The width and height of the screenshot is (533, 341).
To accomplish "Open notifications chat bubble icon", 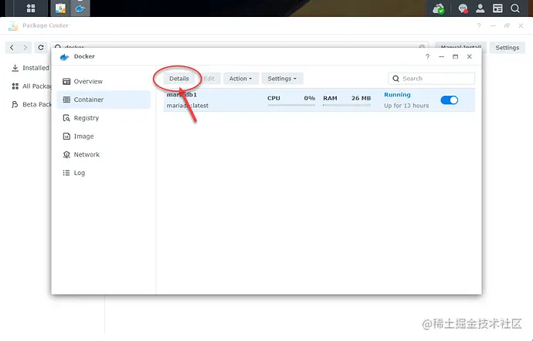I will click(x=463, y=8).
